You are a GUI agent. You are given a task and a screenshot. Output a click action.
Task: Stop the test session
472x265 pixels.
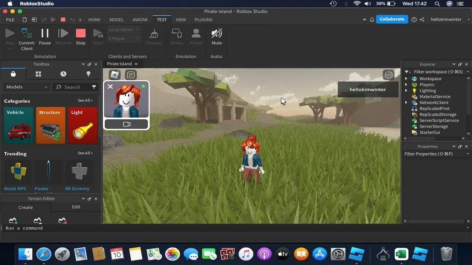80,37
